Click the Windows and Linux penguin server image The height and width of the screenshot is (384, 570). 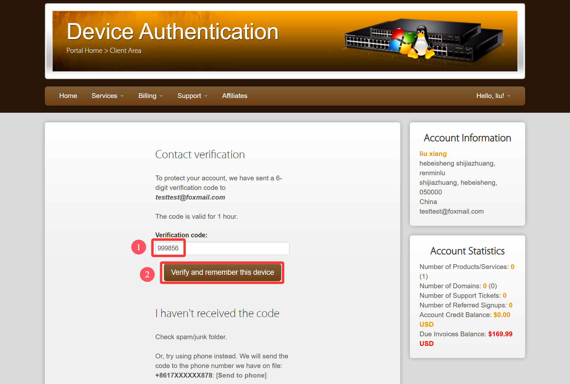(423, 40)
